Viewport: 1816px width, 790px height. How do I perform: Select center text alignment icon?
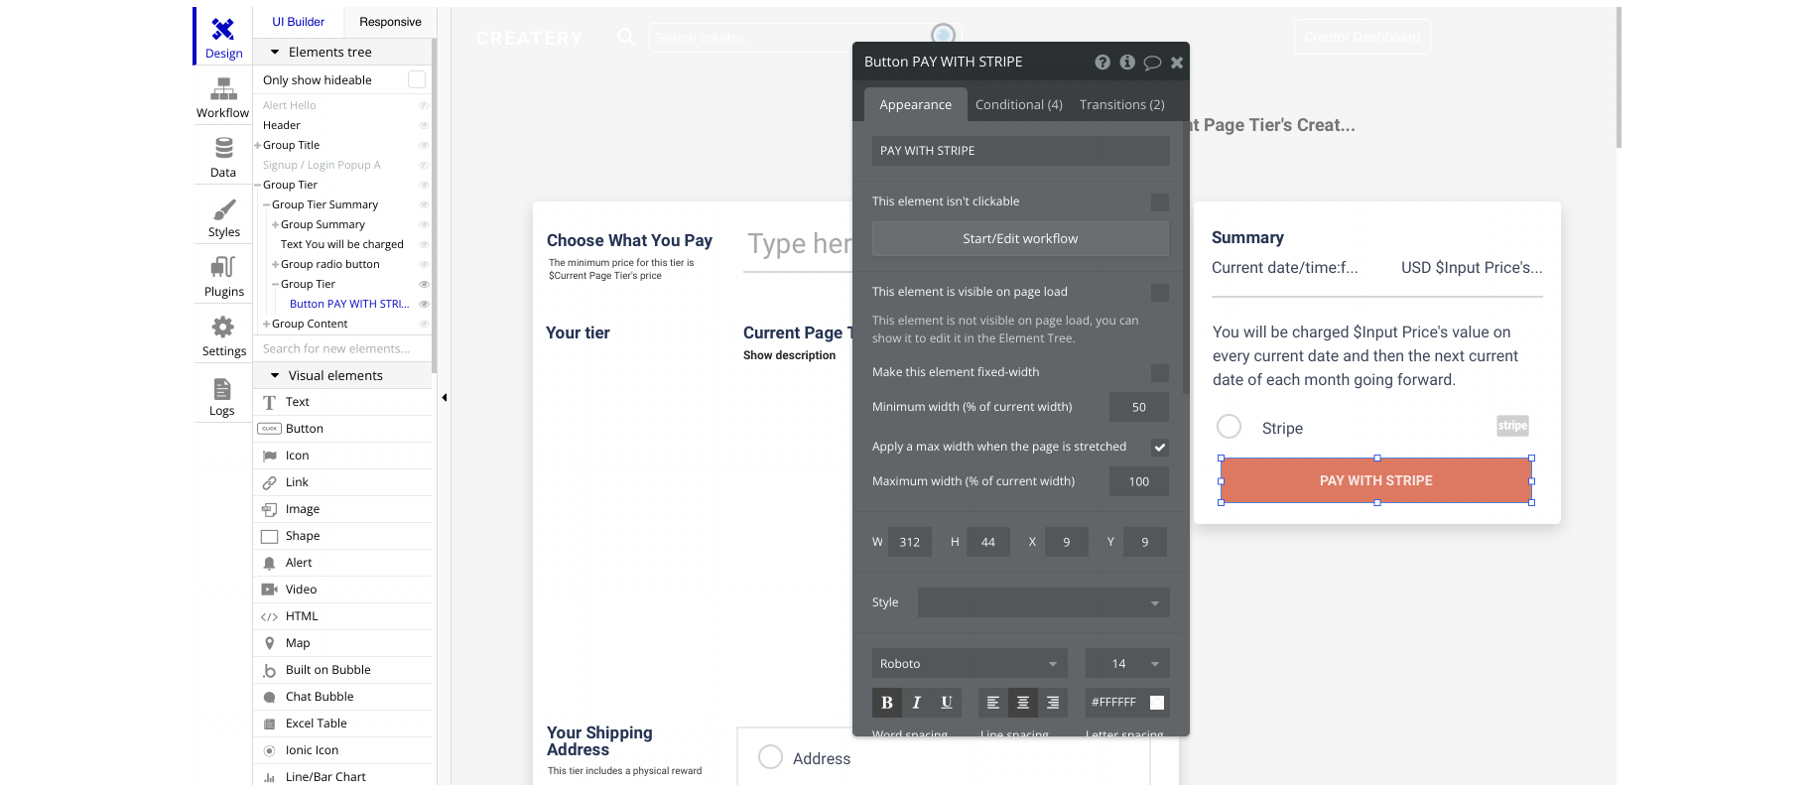[x=1022, y=703]
